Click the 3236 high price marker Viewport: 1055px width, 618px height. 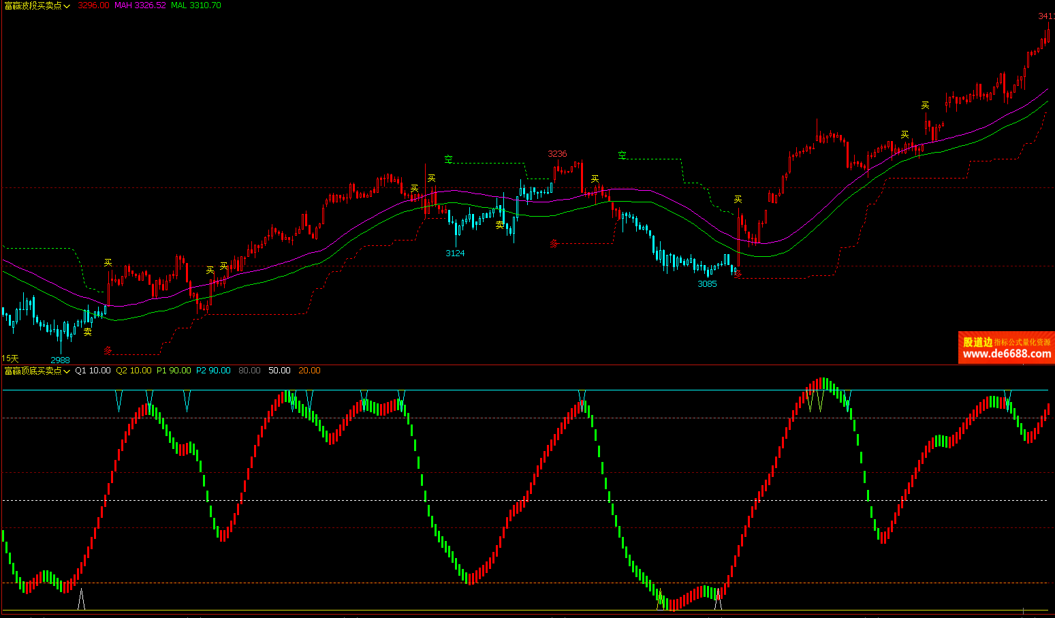[557, 154]
